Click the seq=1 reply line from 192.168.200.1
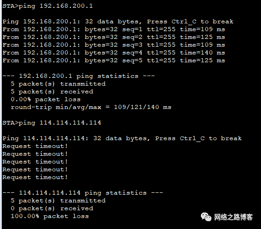 click(114, 29)
